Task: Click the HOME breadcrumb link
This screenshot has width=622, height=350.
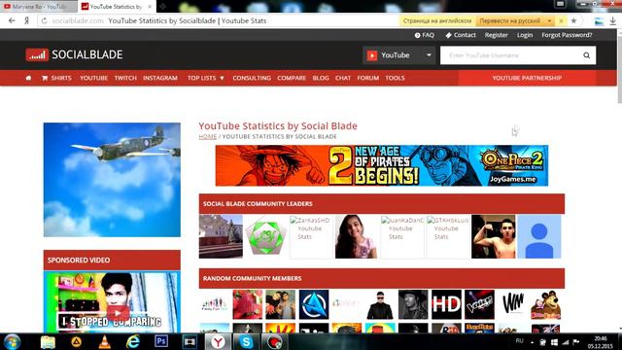Action: pos(207,136)
